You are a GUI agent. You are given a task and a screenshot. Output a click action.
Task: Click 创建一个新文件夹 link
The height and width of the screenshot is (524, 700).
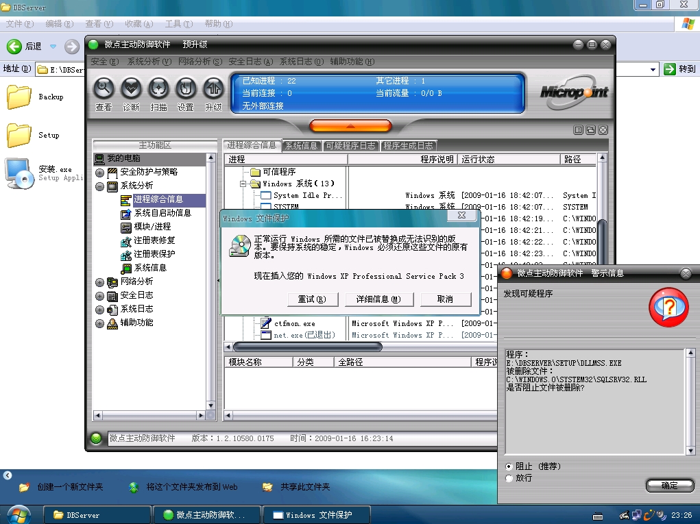70,487
